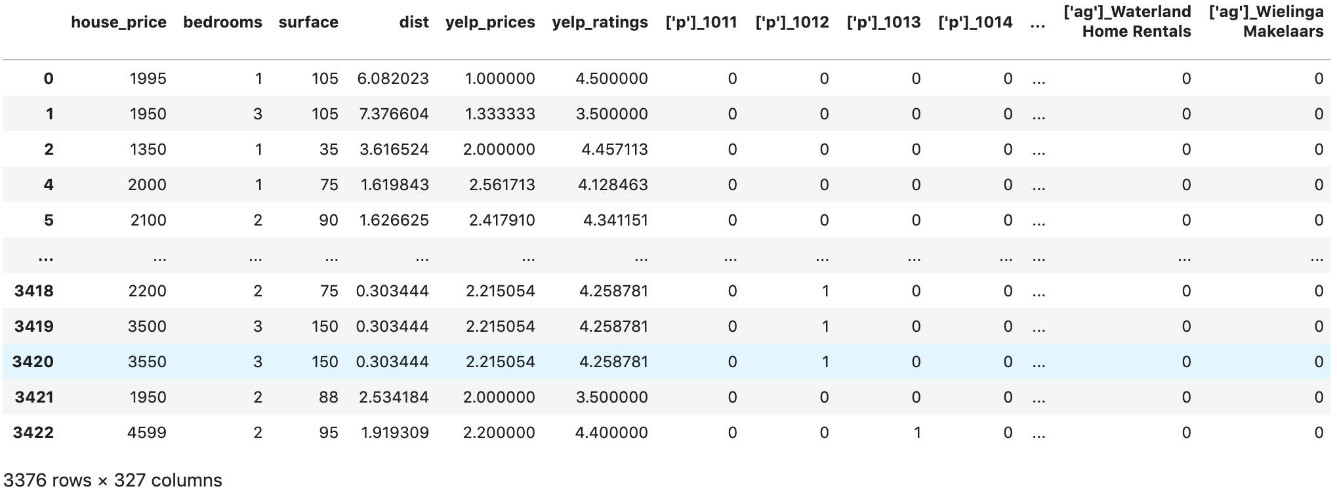Select house price value 4599
This screenshot has width=1337, height=497.
[148, 433]
